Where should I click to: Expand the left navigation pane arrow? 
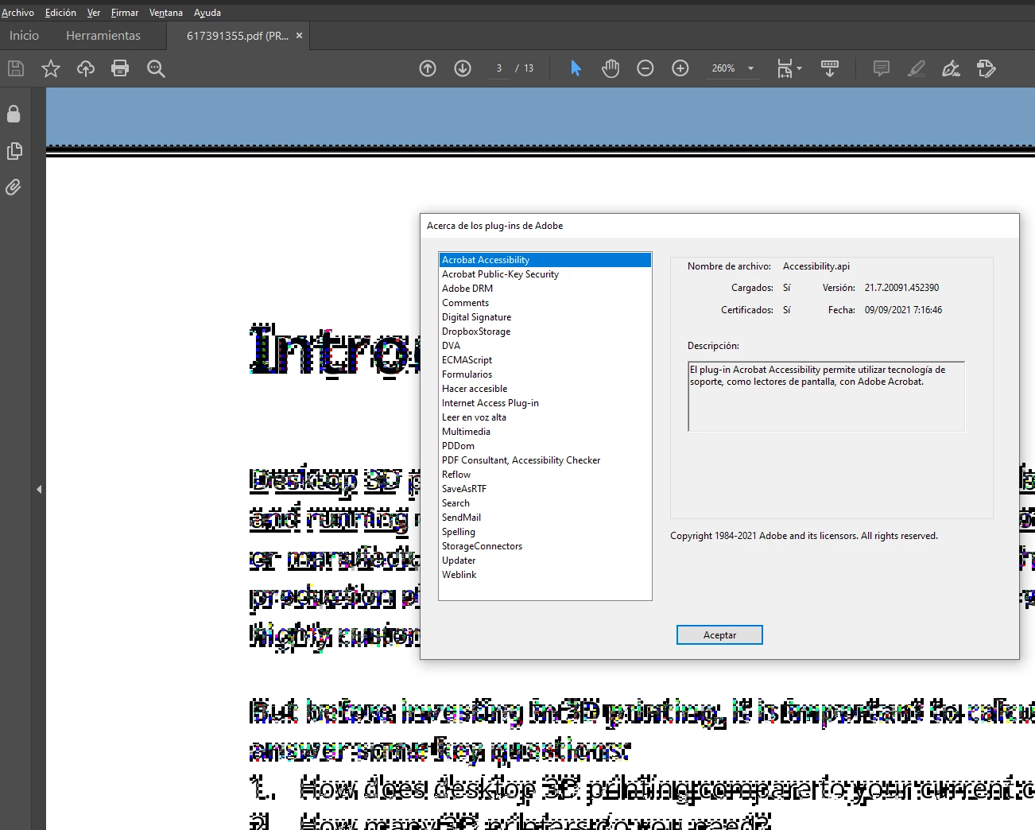(39, 490)
